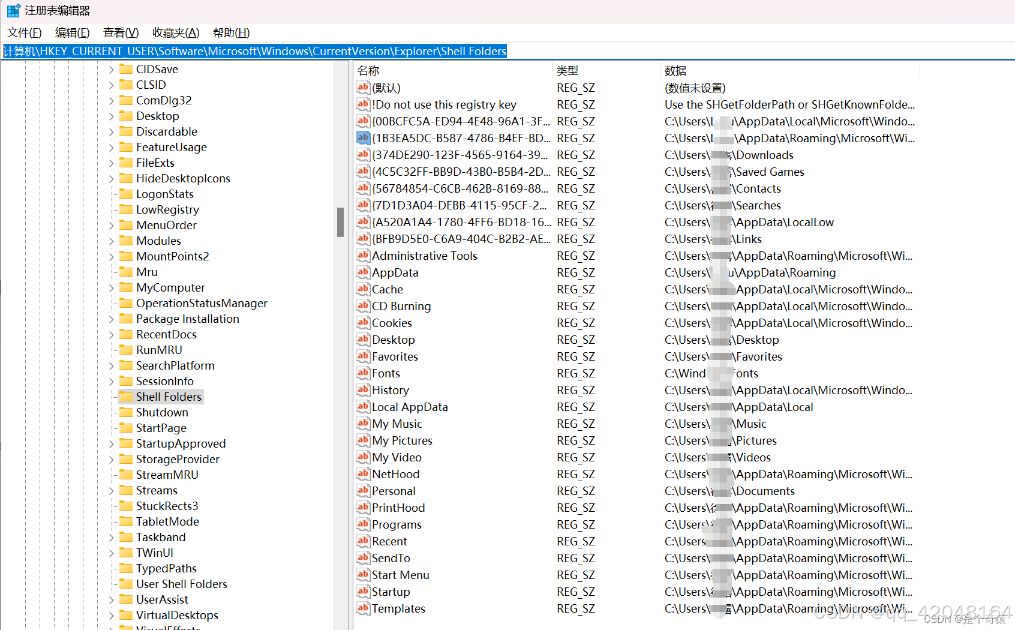1015x630 pixels.
Task: Click the folder icon of FeatureUsage key
Action: [126, 147]
